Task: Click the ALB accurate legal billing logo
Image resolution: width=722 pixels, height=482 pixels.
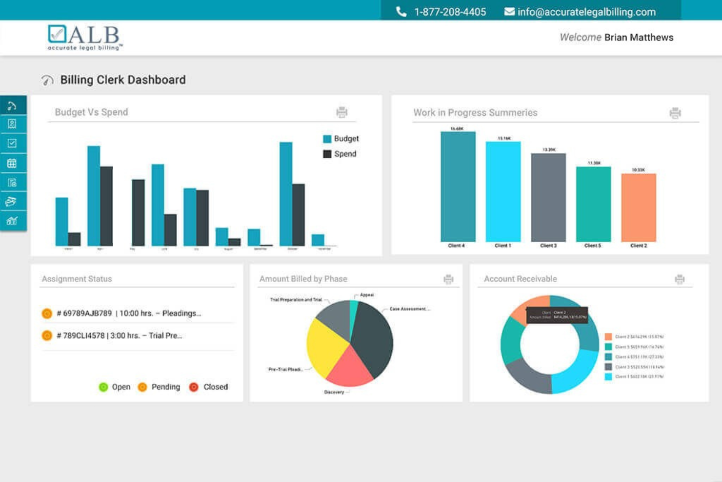Action: coord(85,38)
